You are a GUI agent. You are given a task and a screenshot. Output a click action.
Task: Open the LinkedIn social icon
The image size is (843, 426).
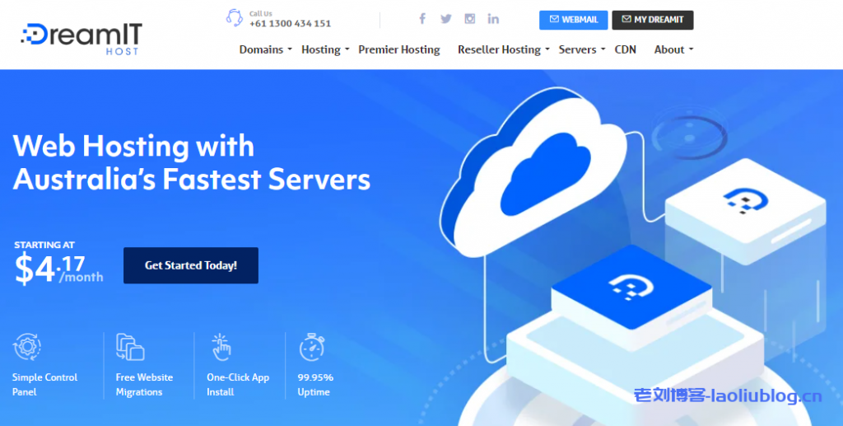coord(493,19)
